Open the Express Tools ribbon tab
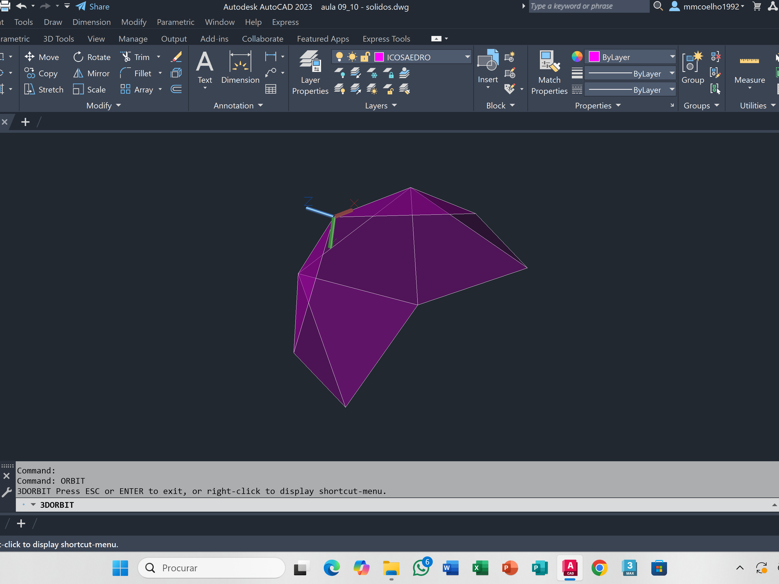Screen dimensions: 779x584 click(x=386, y=39)
